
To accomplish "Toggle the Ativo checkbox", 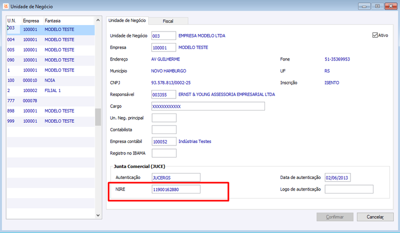I will tap(374, 35).
